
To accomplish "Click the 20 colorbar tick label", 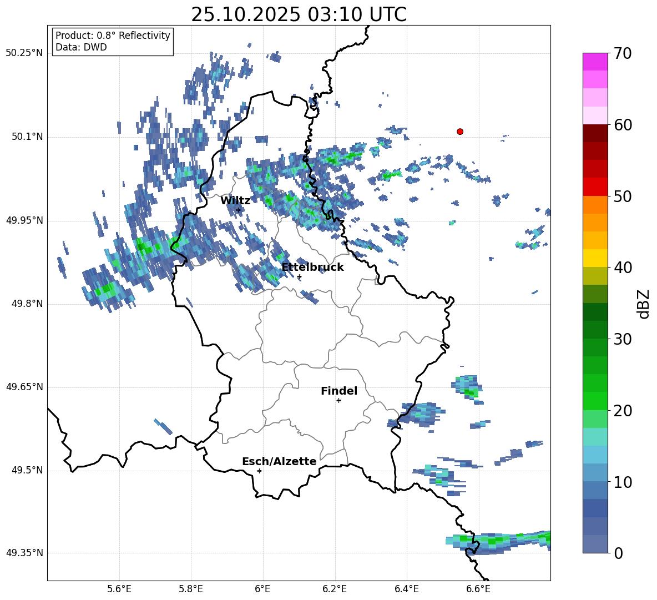I will pyautogui.click(x=623, y=411).
